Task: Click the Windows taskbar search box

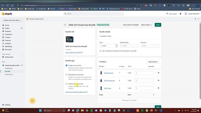Action: (x=54, y=110)
